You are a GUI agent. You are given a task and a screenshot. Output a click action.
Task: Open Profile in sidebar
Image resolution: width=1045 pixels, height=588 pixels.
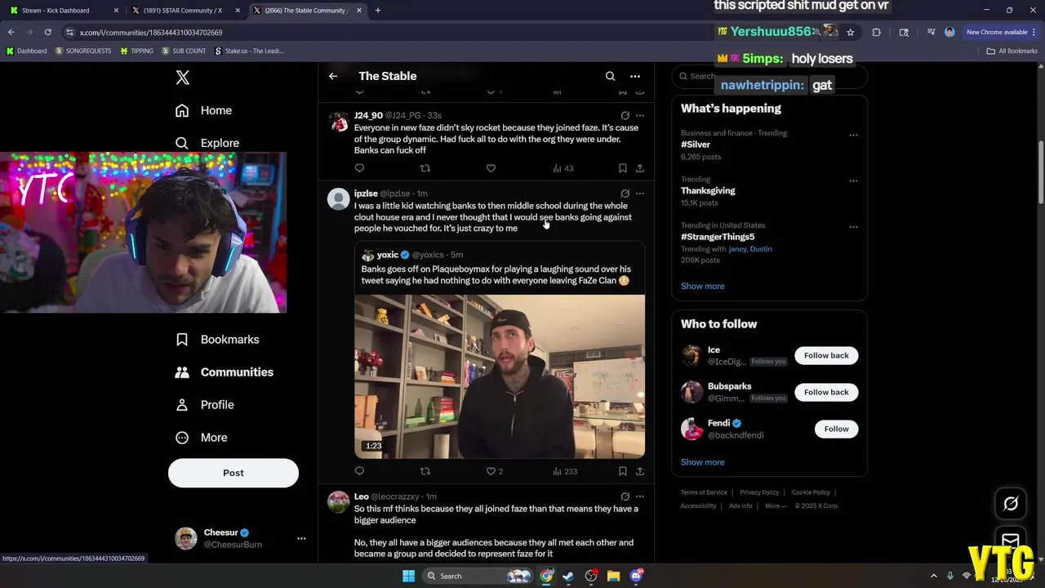point(205,405)
